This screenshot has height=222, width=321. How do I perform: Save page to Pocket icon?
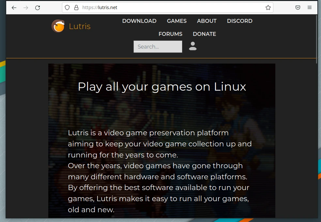coord(298,7)
